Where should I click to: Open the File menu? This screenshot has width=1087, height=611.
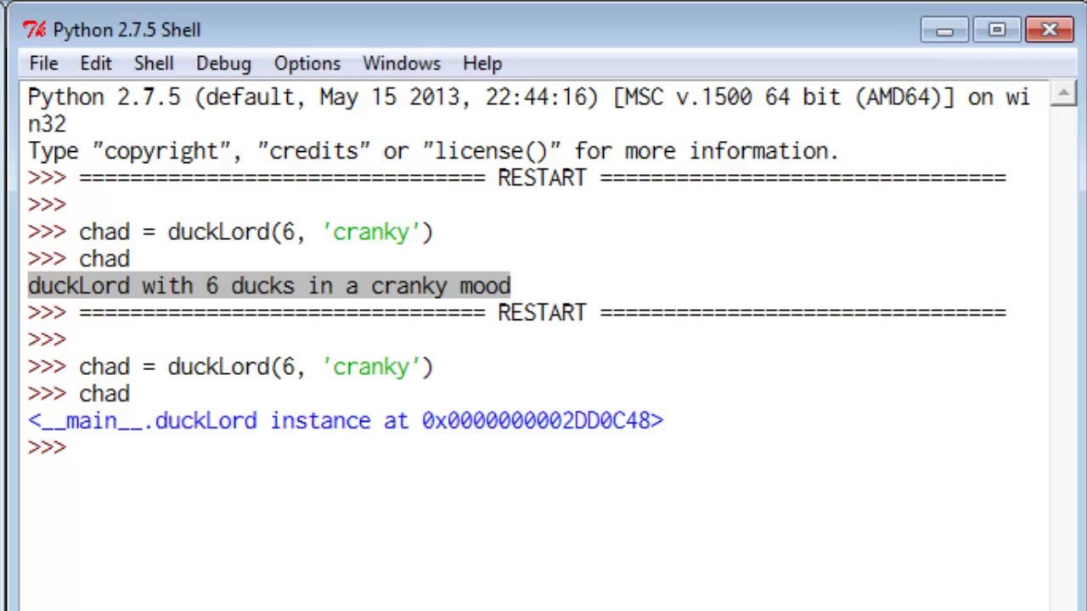click(43, 64)
